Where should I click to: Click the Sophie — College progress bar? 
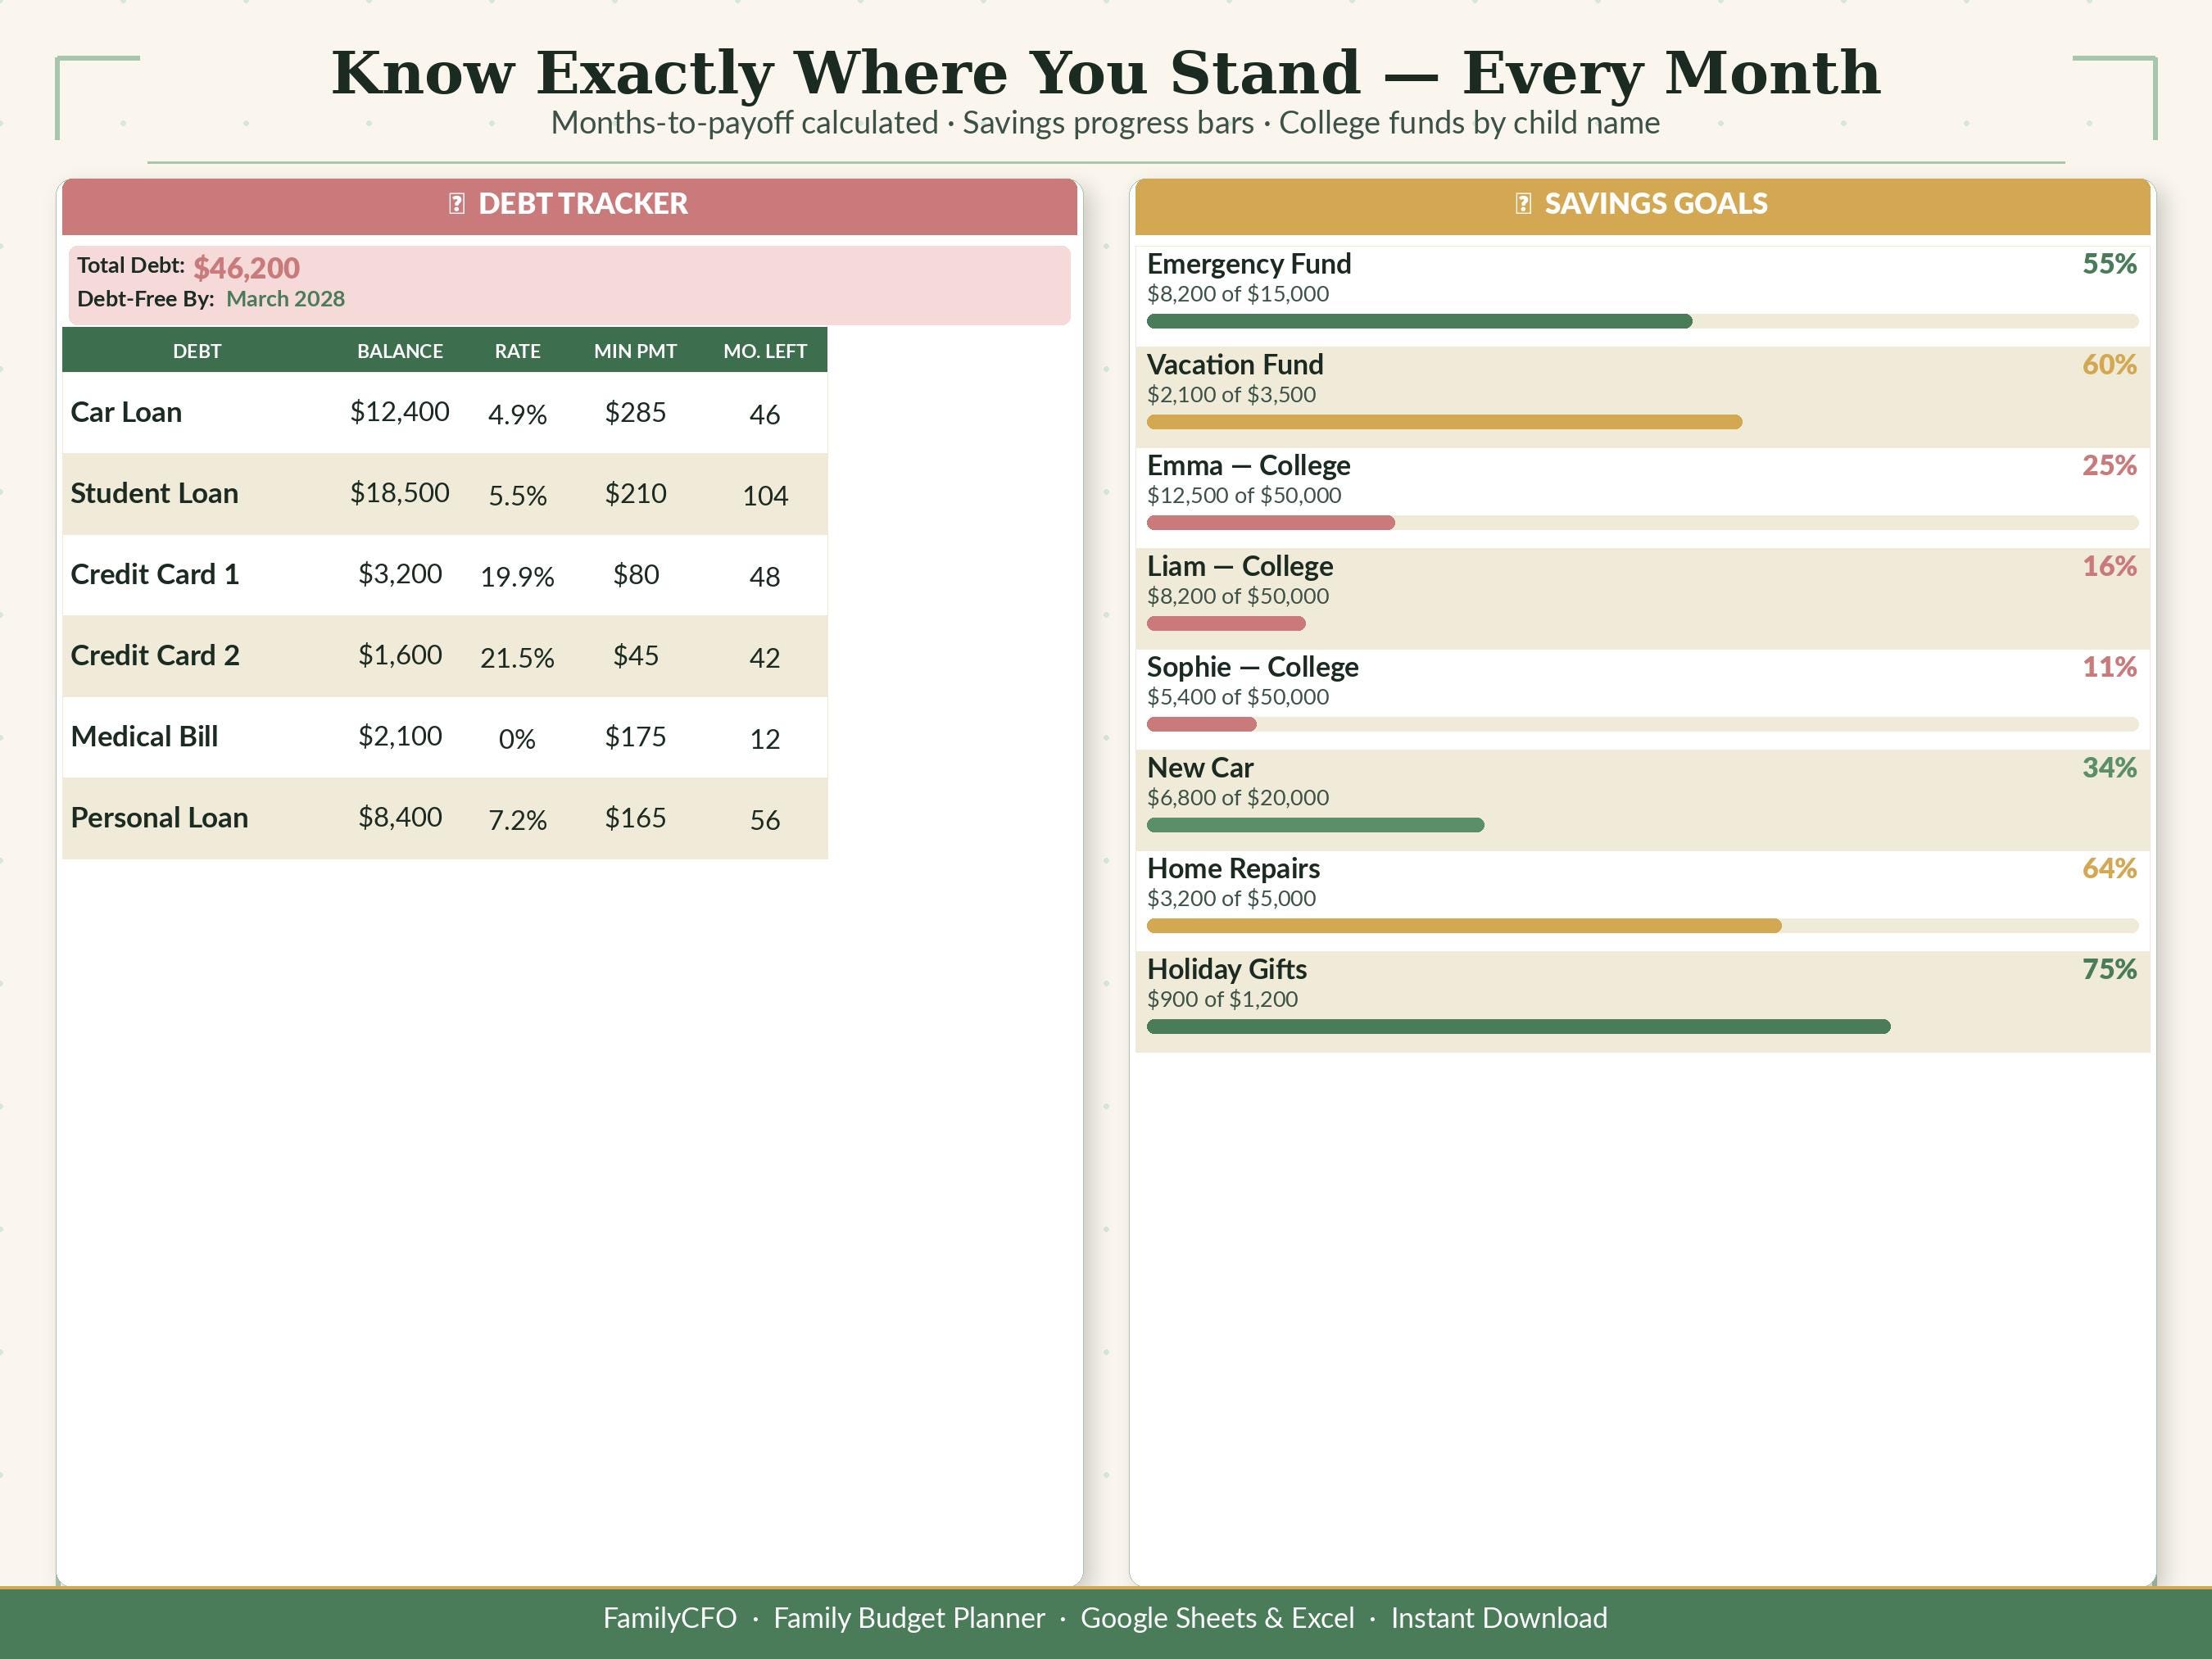tap(1642, 724)
